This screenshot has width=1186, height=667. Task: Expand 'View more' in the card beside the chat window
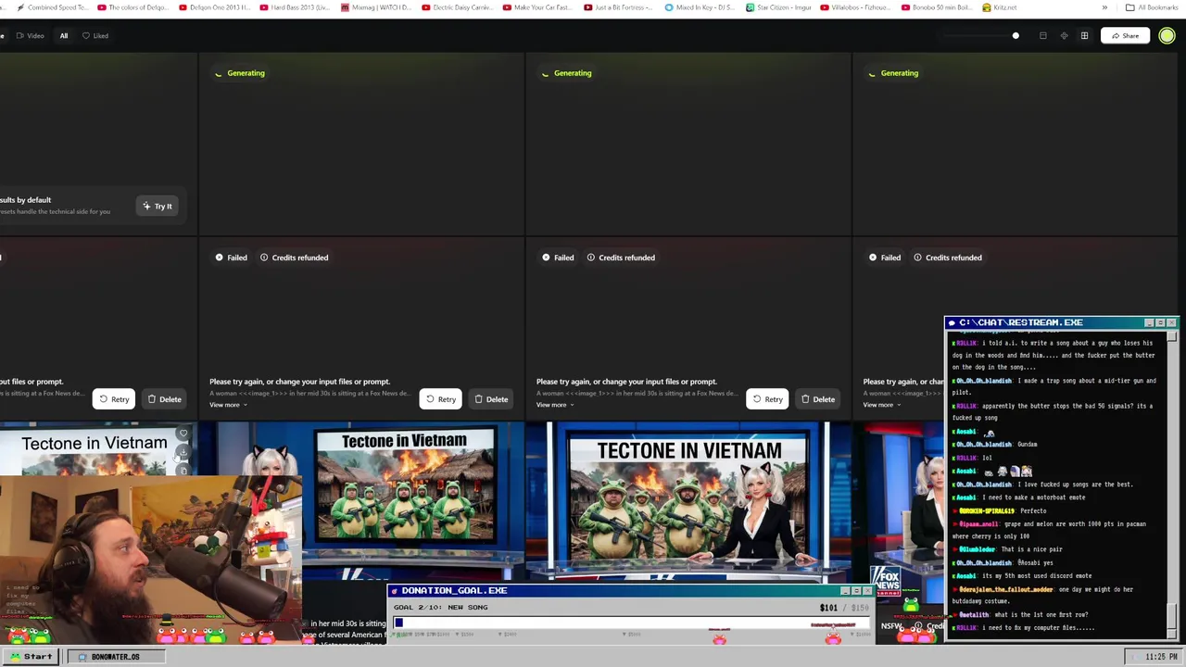point(882,405)
